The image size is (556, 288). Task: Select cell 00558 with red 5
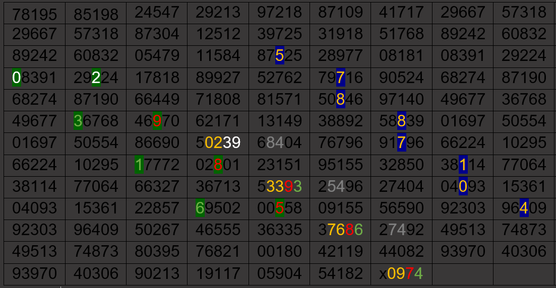[279, 208]
